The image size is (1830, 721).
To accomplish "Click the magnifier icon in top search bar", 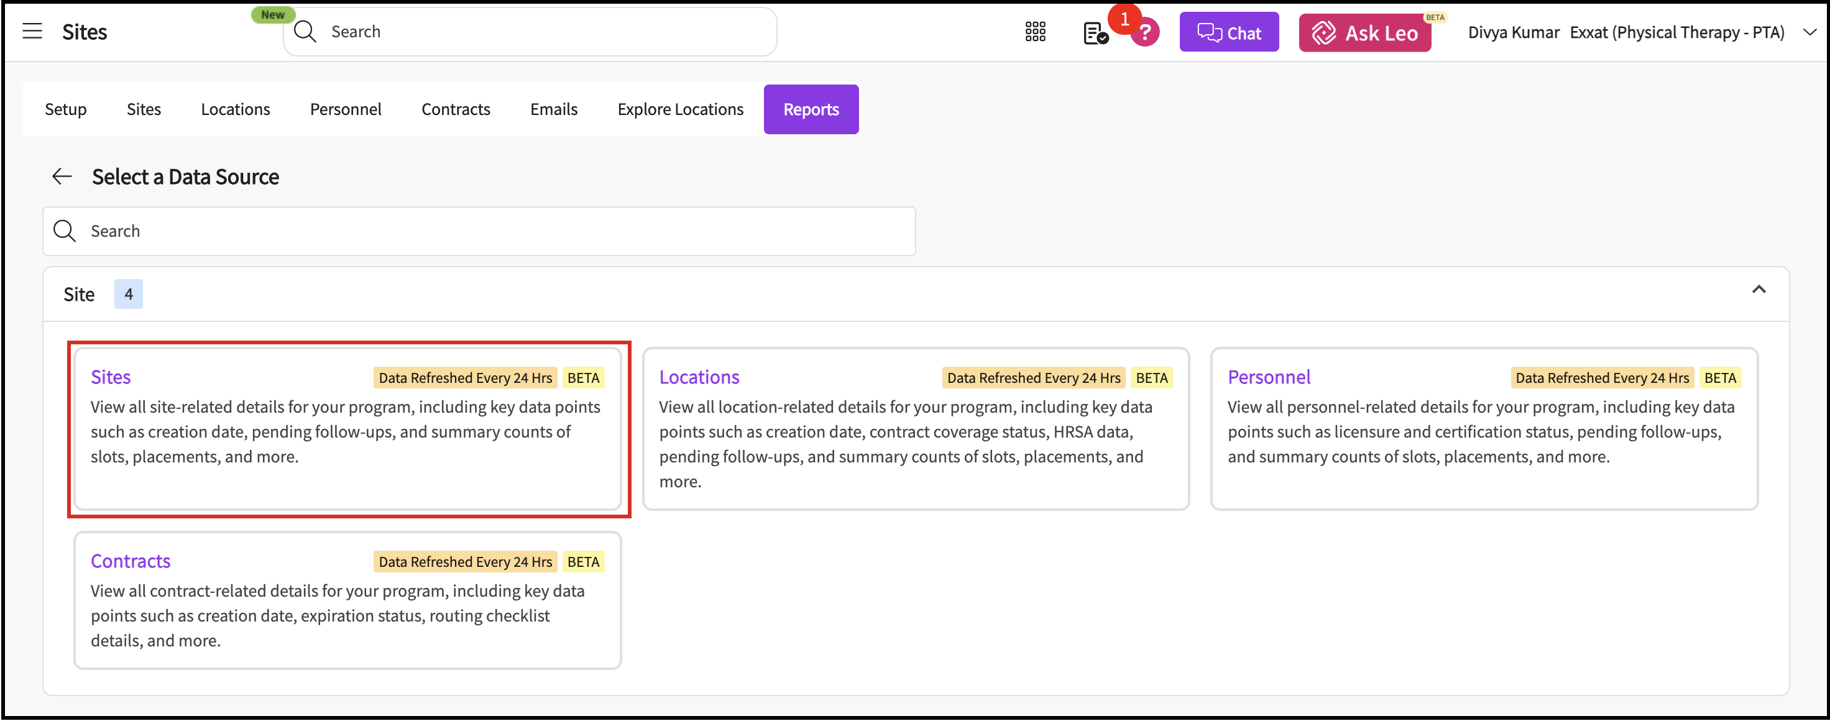I will (x=305, y=32).
